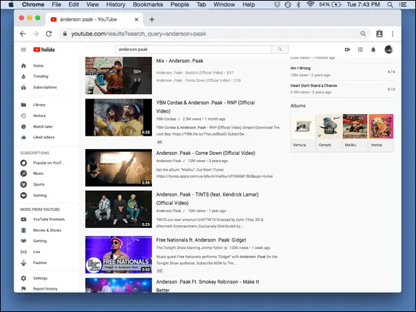Viewport: 416px width, 312px height.
Task: Open the YouTube apps grid icon
Action: (x=360, y=49)
